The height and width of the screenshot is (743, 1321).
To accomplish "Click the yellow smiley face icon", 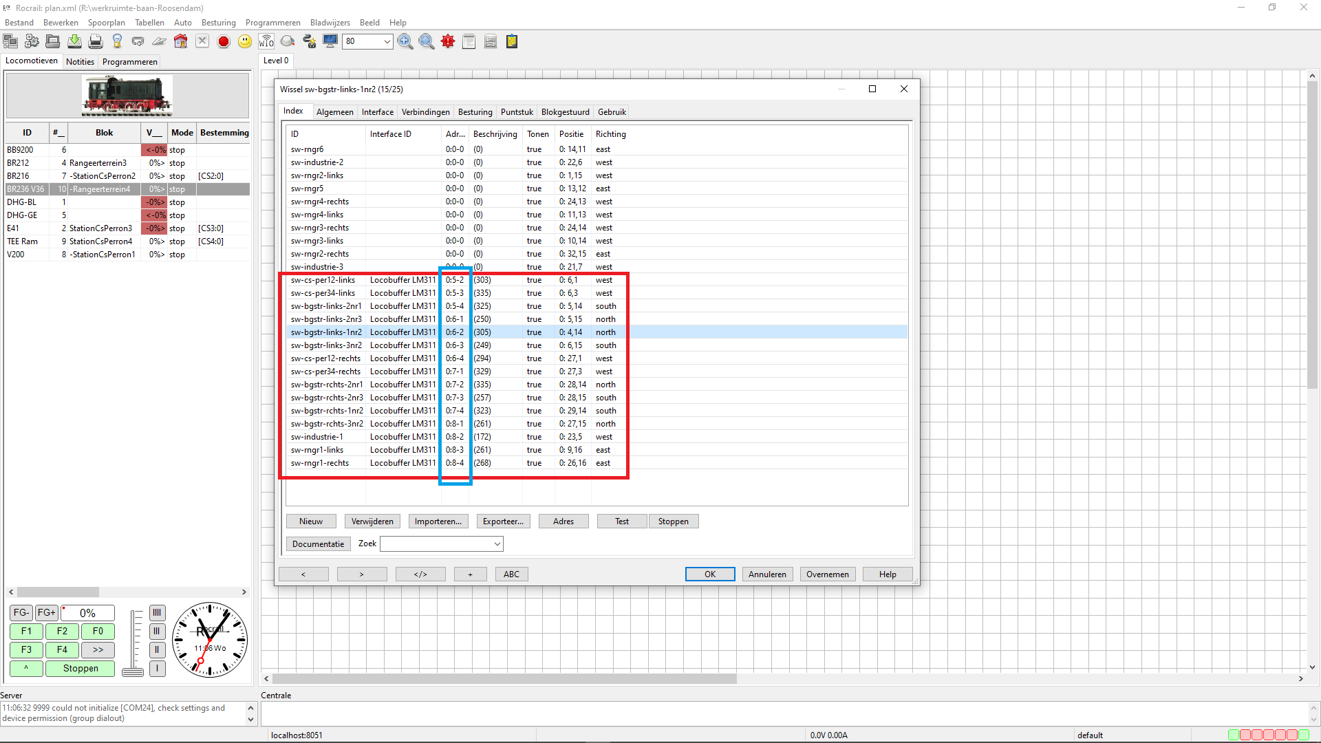I will (x=245, y=42).
